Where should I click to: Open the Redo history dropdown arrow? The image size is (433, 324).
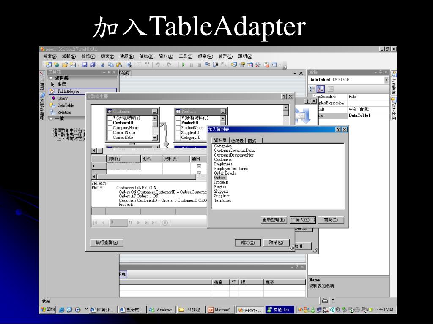pyautogui.click(x=175, y=65)
